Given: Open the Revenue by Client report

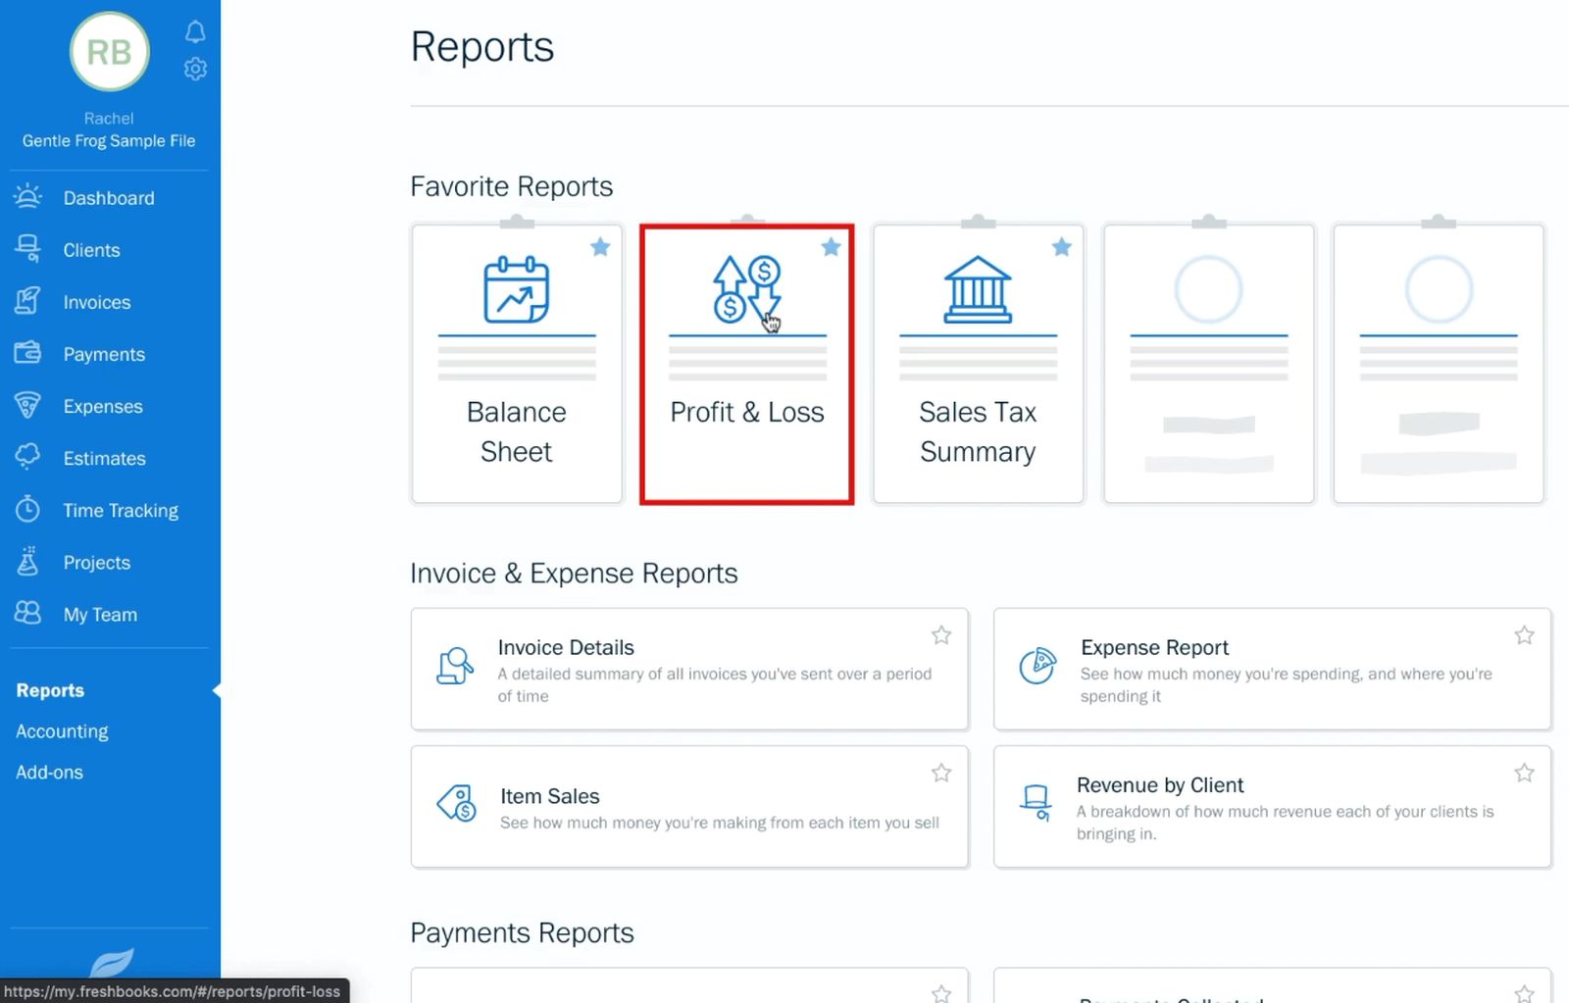Looking at the screenshot, I should [1160, 784].
